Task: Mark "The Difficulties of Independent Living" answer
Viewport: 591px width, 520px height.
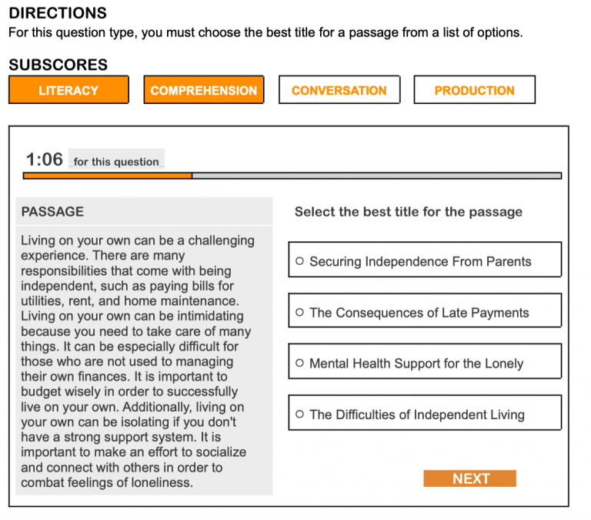Action: pyautogui.click(x=299, y=414)
